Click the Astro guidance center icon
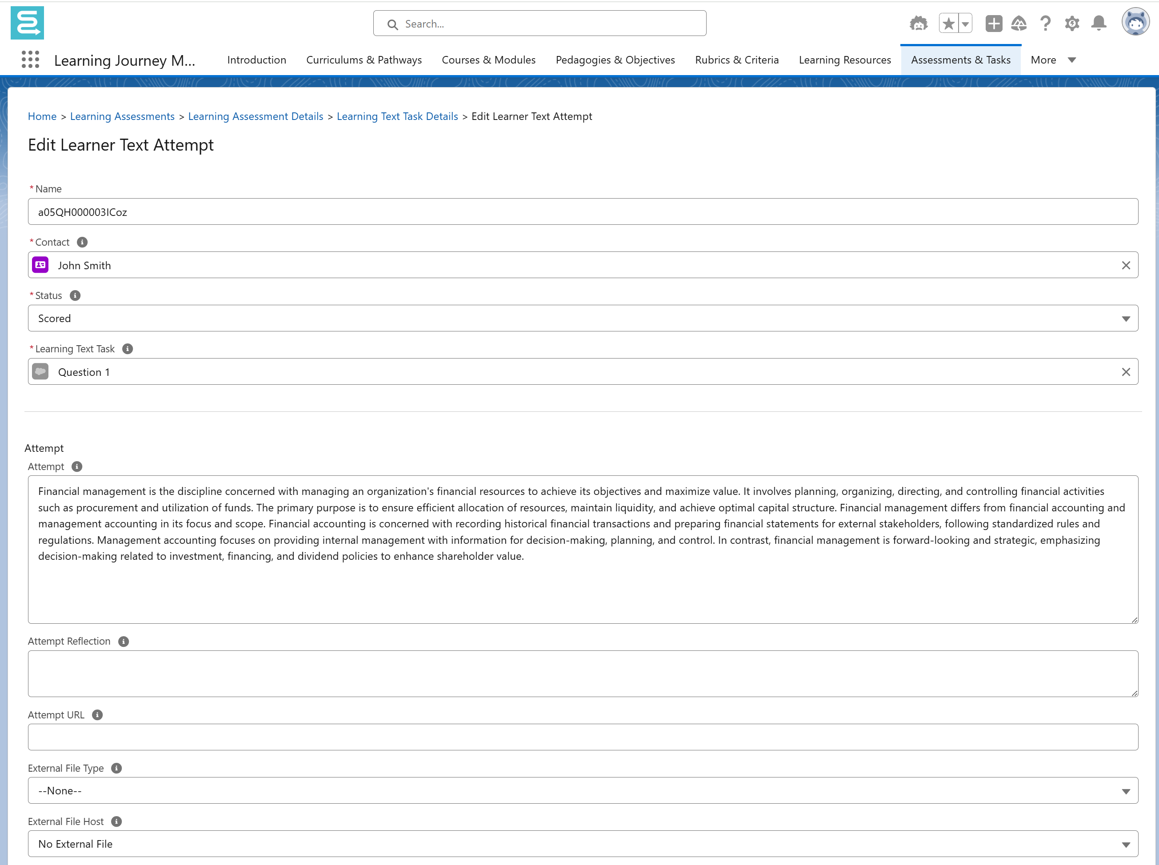 coord(918,24)
